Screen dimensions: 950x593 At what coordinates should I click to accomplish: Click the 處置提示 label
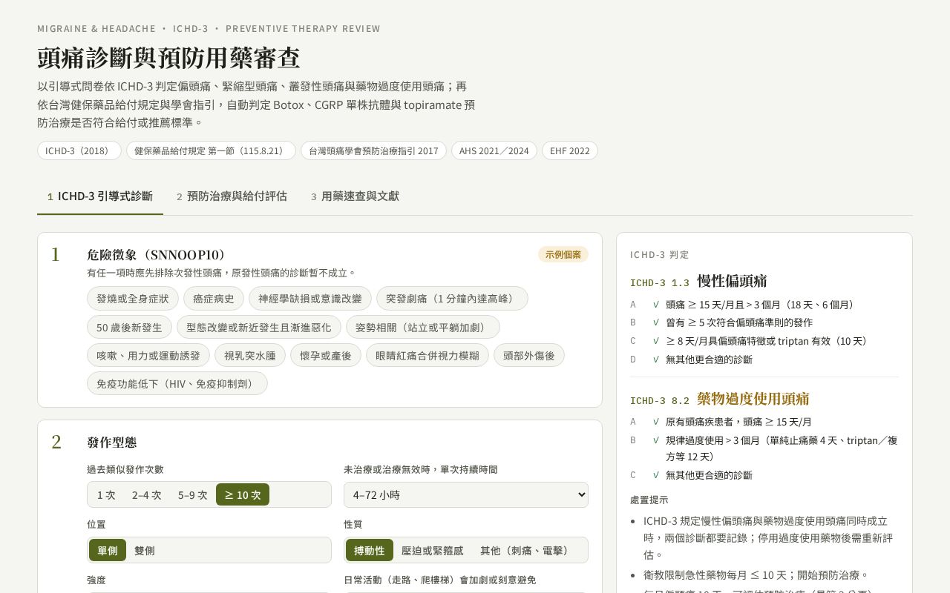649,500
